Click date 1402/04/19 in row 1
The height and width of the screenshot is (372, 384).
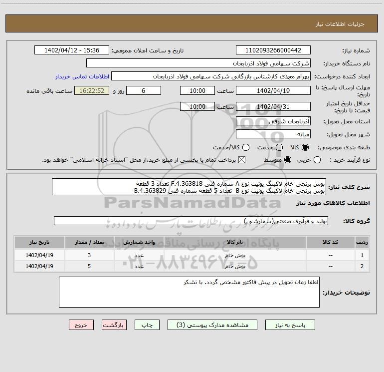click(39, 255)
